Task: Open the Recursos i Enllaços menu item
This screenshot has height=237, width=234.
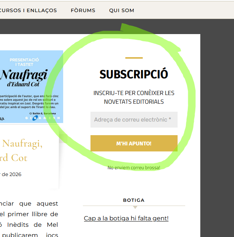Action: pos(28,10)
